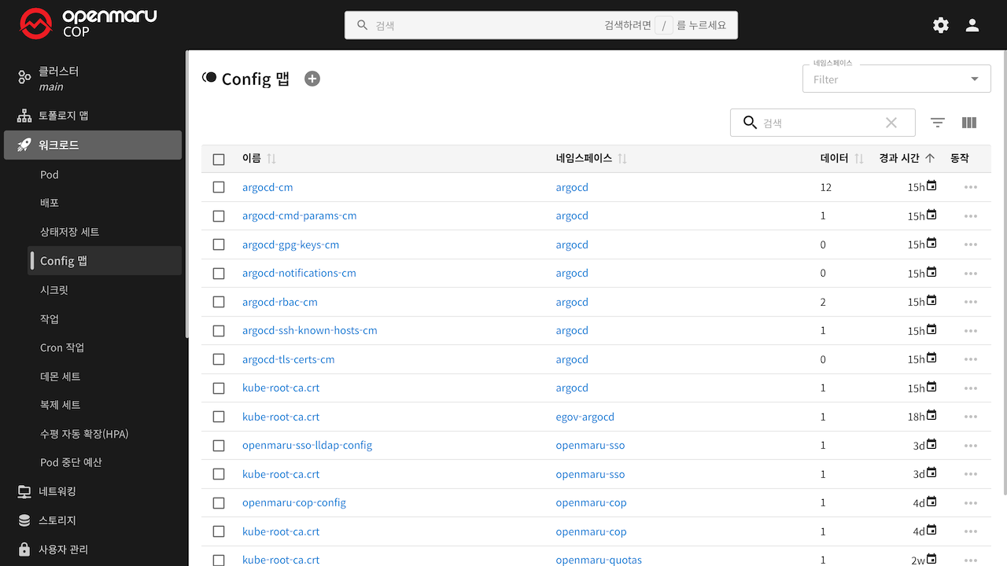This screenshot has height=566, width=1007.
Task: Clear the table search with X icon
Action: 891,123
